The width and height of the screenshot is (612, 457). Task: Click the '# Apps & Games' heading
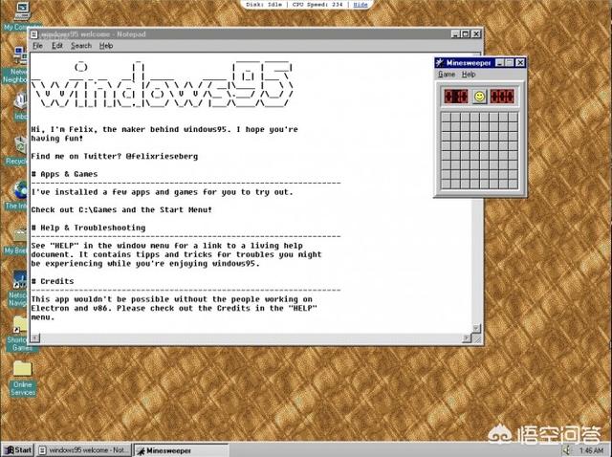(x=64, y=174)
